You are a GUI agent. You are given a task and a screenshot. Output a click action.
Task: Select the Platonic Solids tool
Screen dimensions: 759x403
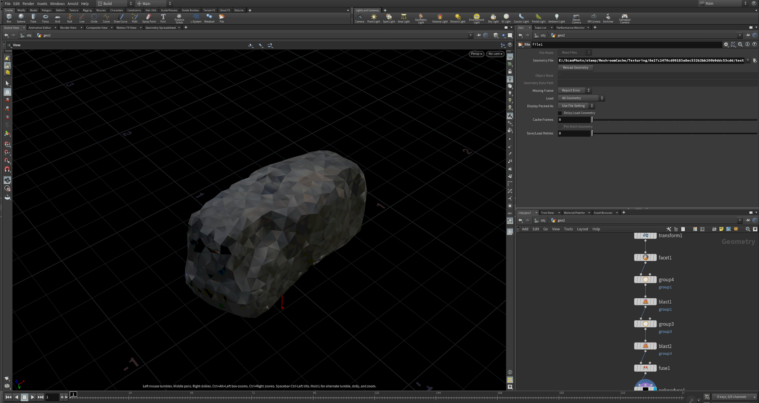click(179, 18)
